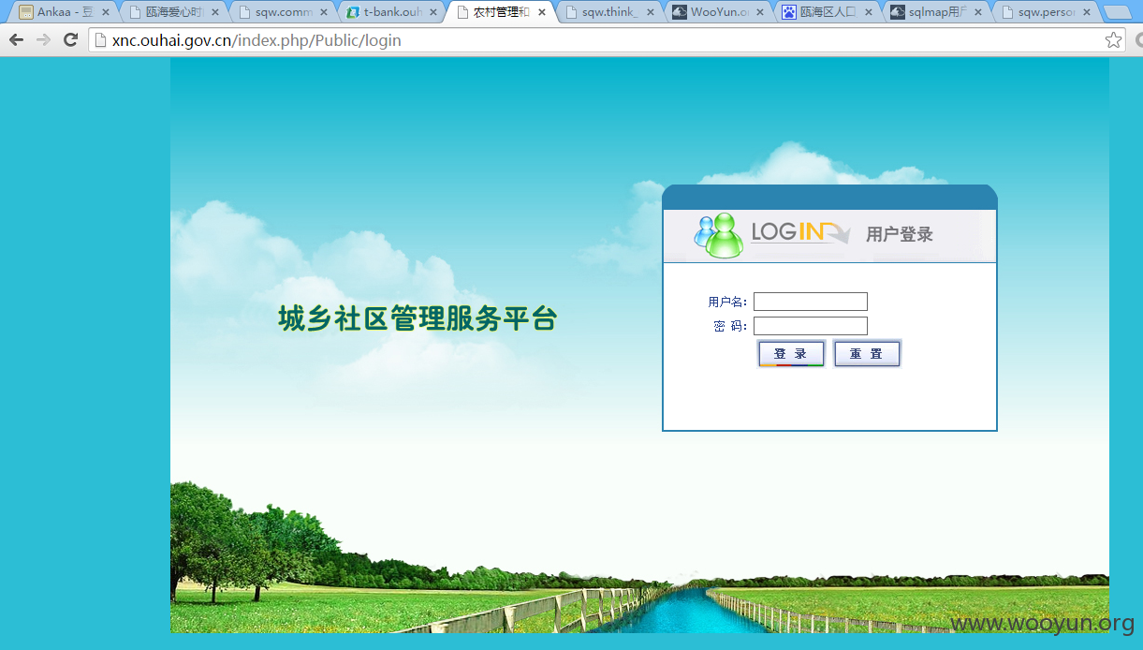Close the t-bank.ouh tab
1143x650 pixels.
click(x=432, y=12)
